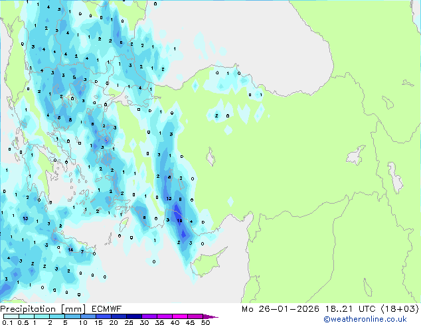Click the legend value label '50'
This screenshot has height=325, width=421.
(x=206, y=322)
